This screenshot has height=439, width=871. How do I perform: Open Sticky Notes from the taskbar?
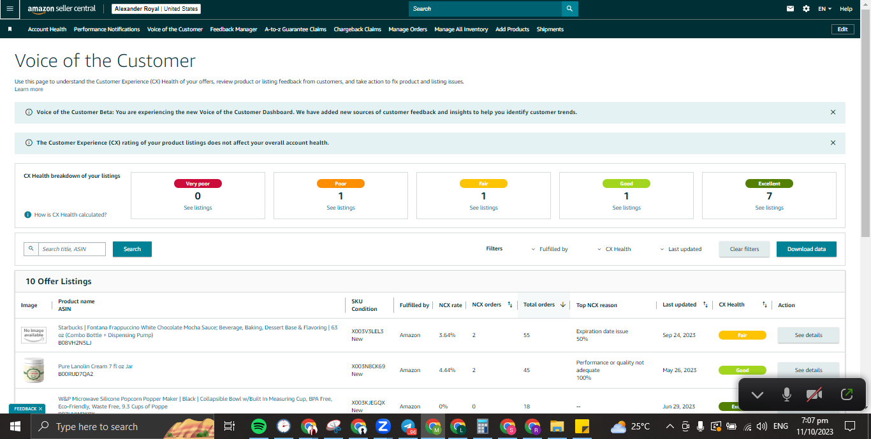[x=582, y=426]
